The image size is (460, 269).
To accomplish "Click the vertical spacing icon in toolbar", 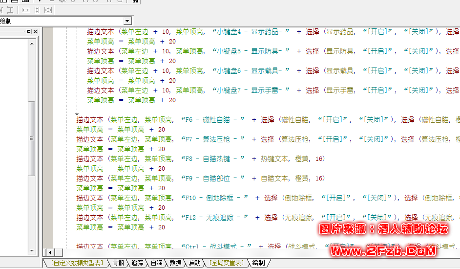I will click(10, 10).
